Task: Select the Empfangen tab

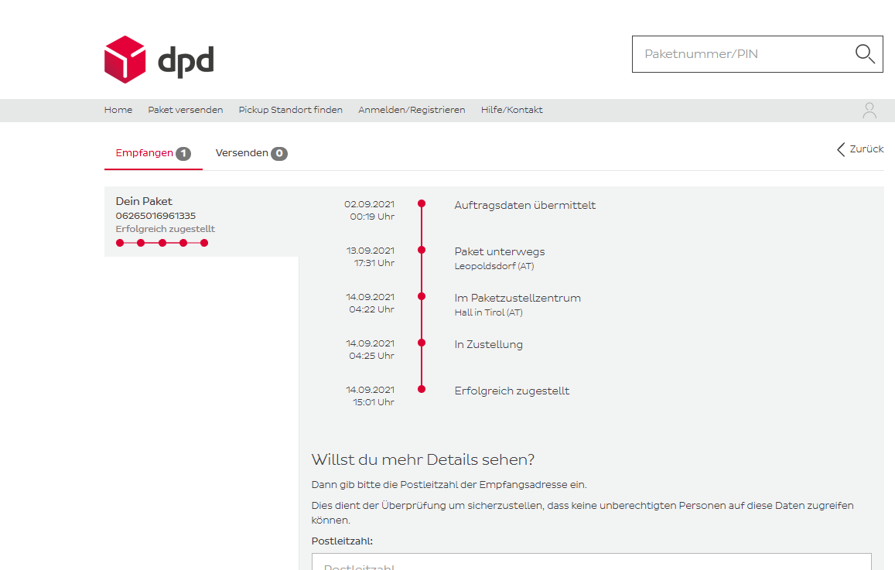Action: [x=145, y=153]
